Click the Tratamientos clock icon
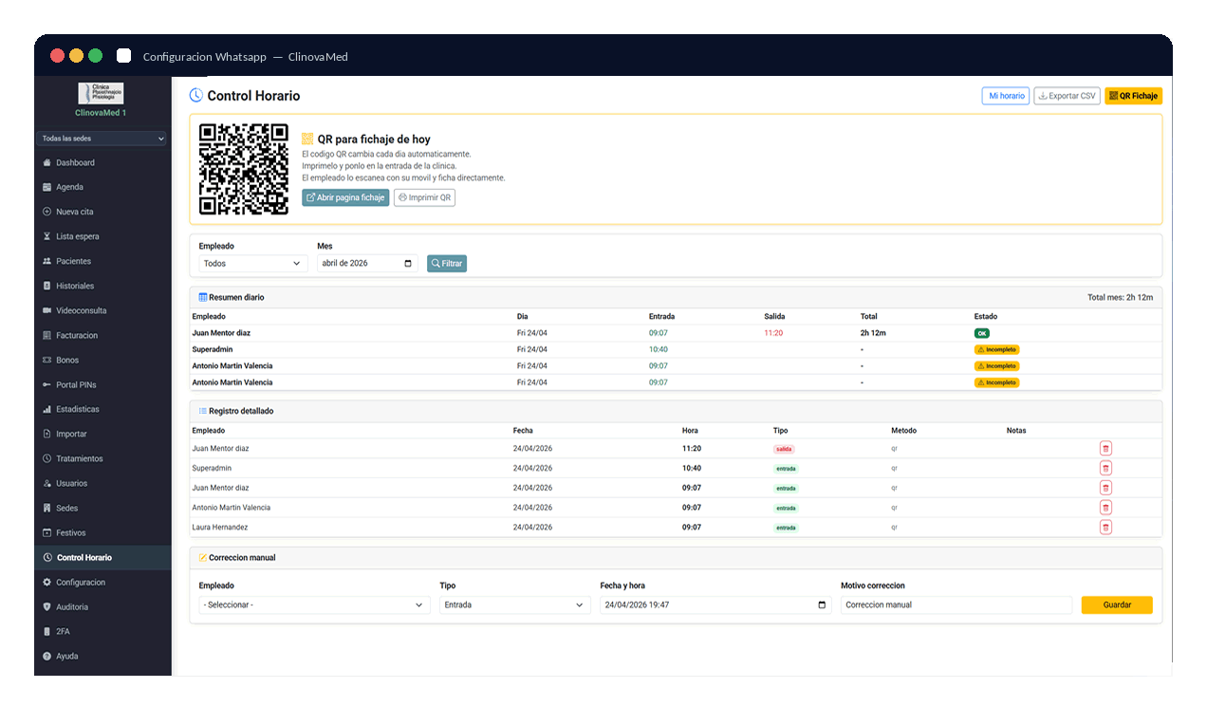This screenshot has height=707, width=1207. (47, 458)
